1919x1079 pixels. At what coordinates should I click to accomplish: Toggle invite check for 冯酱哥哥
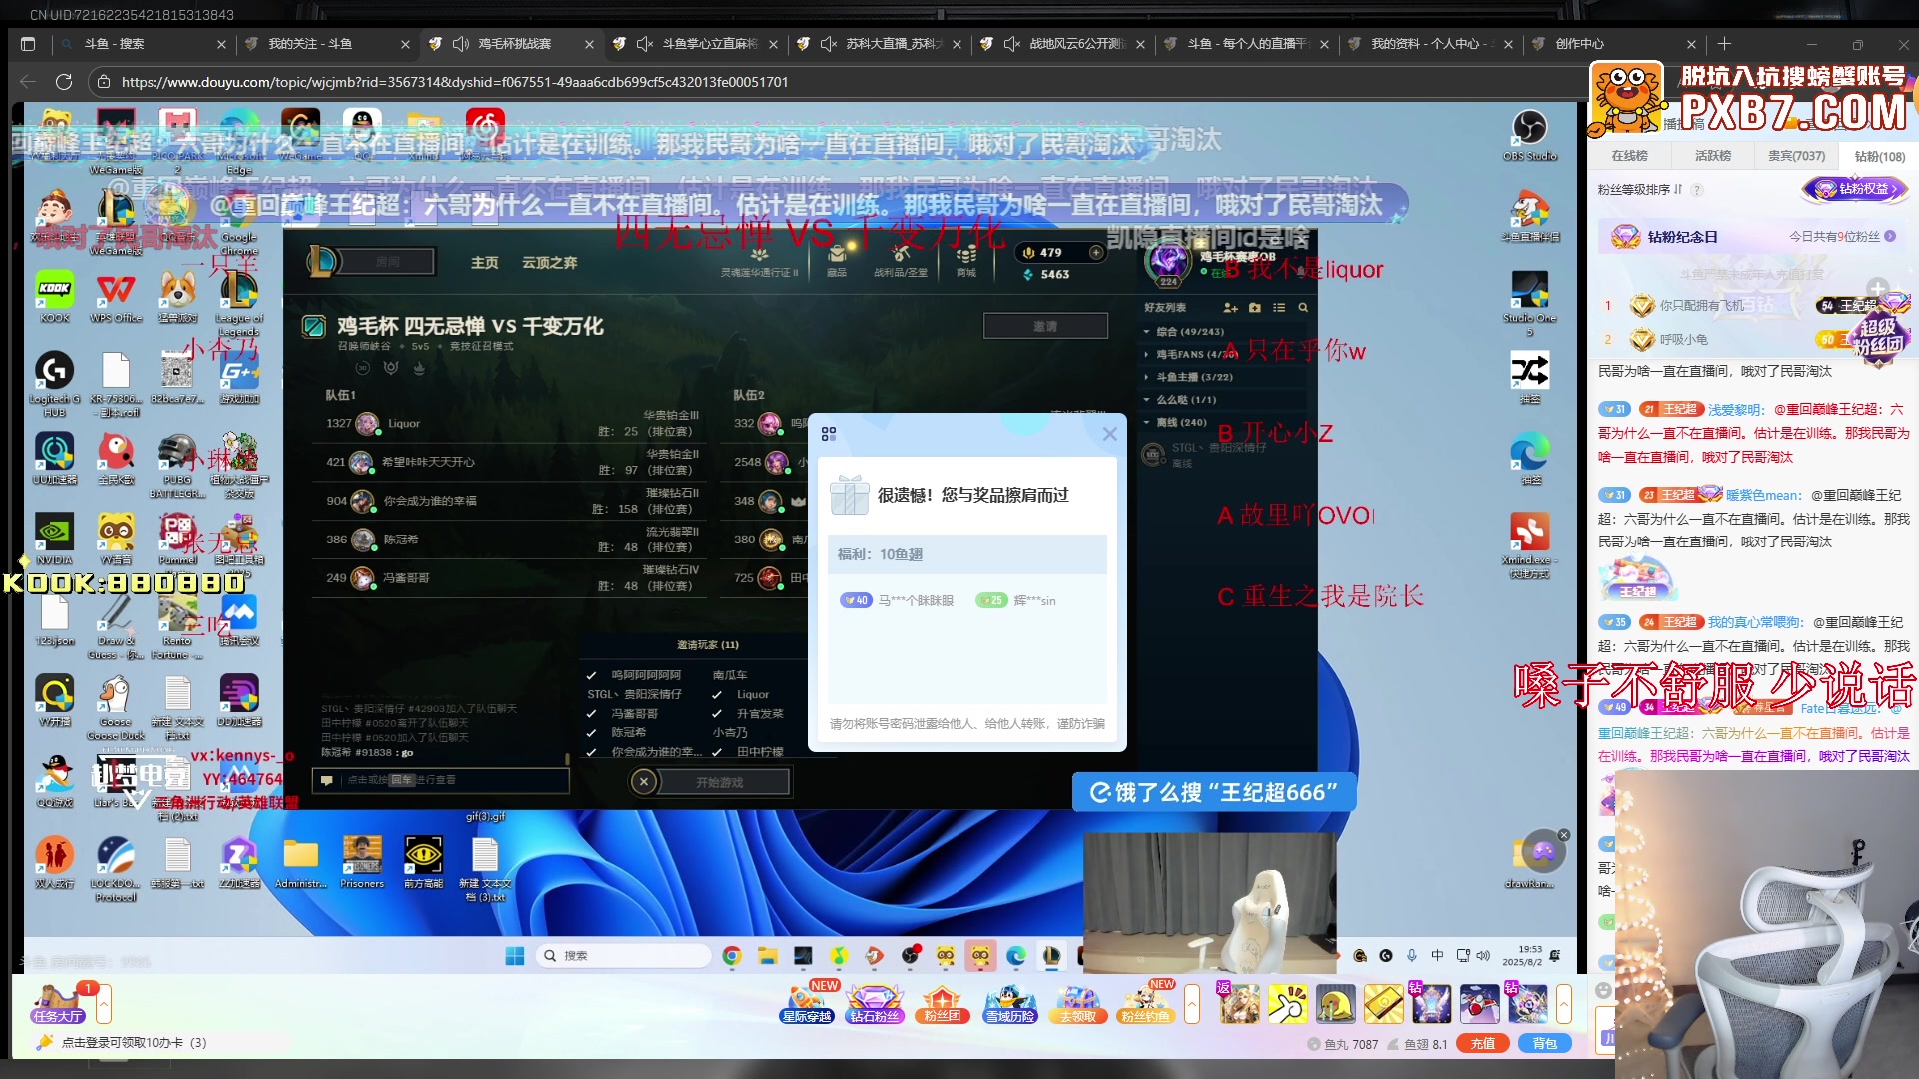[x=592, y=713]
